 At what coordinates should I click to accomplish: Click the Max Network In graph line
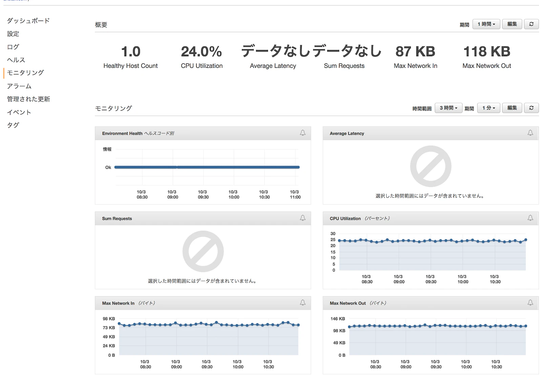(208, 324)
